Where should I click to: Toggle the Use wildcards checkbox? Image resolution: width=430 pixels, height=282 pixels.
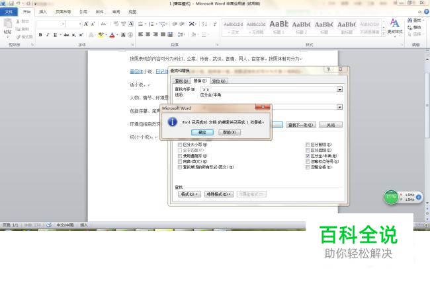click(x=180, y=156)
